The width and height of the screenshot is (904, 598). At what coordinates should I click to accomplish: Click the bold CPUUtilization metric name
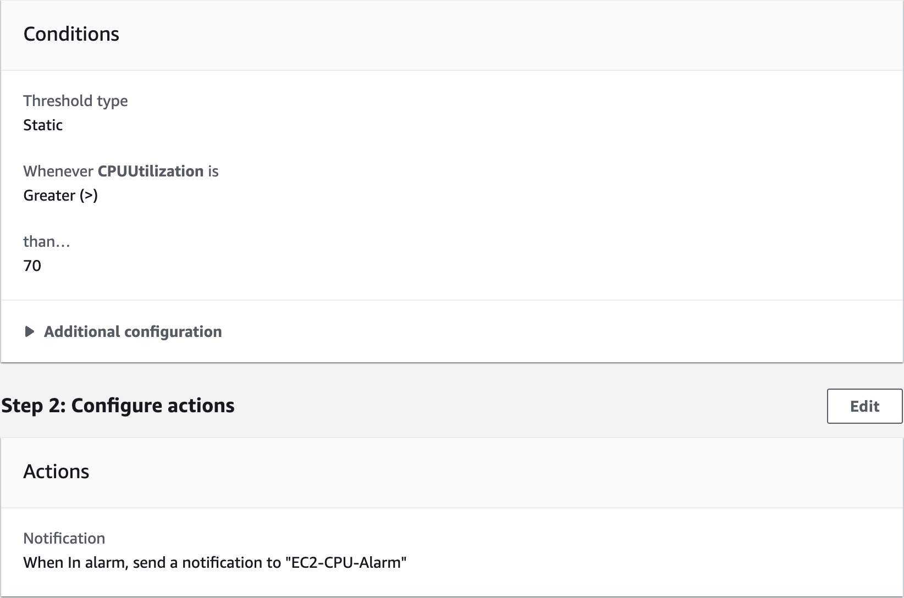click(151, 171)
